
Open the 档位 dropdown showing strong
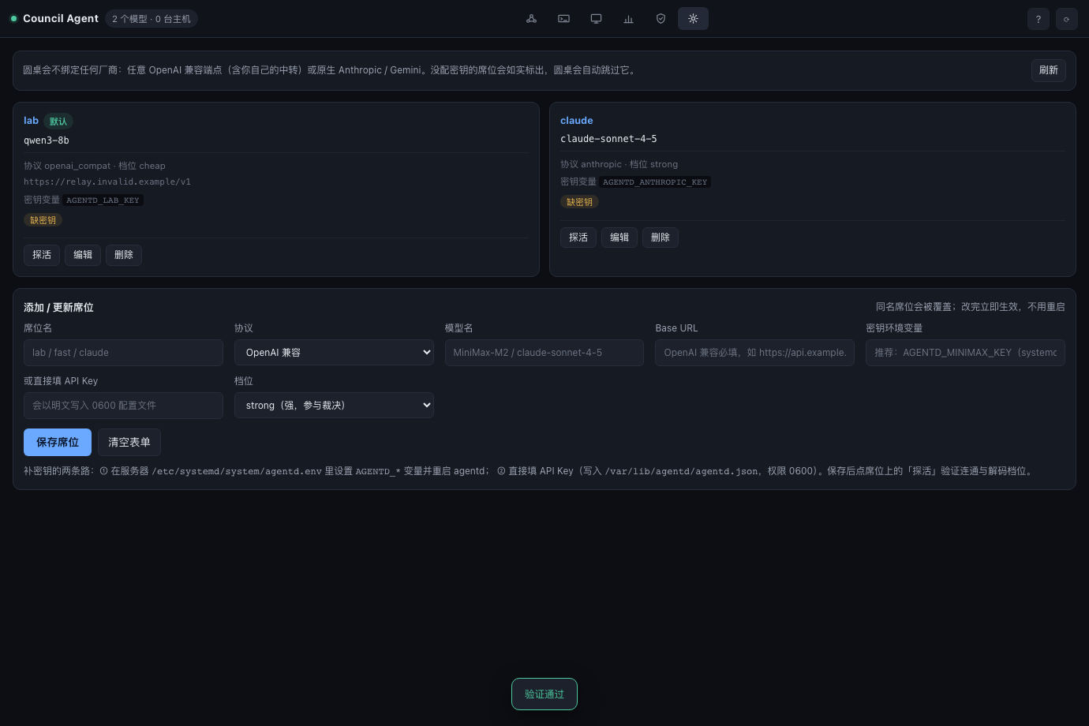[334, 406]
